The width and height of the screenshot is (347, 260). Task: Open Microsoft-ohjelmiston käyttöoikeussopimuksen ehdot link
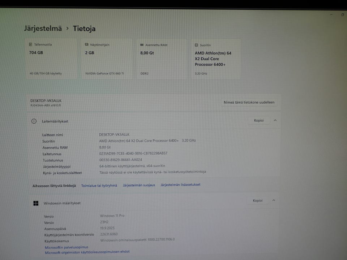coord(87,252)
